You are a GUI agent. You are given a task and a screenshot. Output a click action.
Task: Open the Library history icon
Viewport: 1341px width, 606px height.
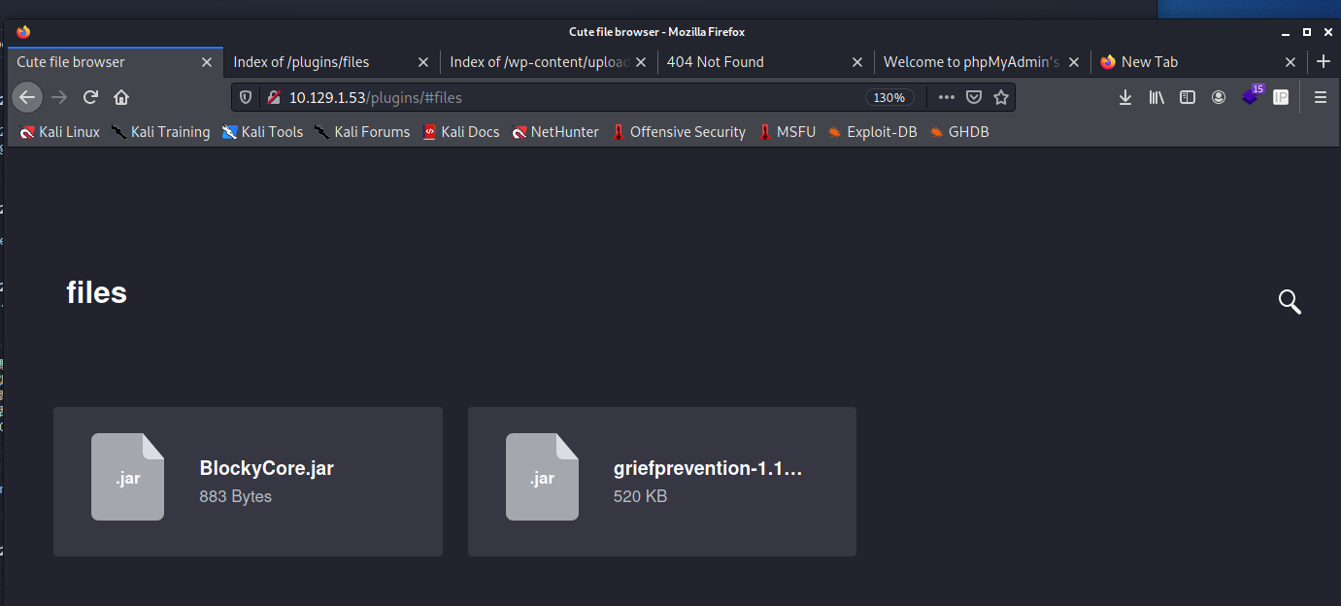(1157, 97)
